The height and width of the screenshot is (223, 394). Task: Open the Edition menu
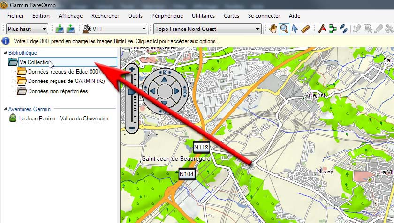click(x=41, y=16)
